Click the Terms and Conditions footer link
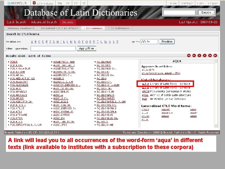 coord(137,132)
